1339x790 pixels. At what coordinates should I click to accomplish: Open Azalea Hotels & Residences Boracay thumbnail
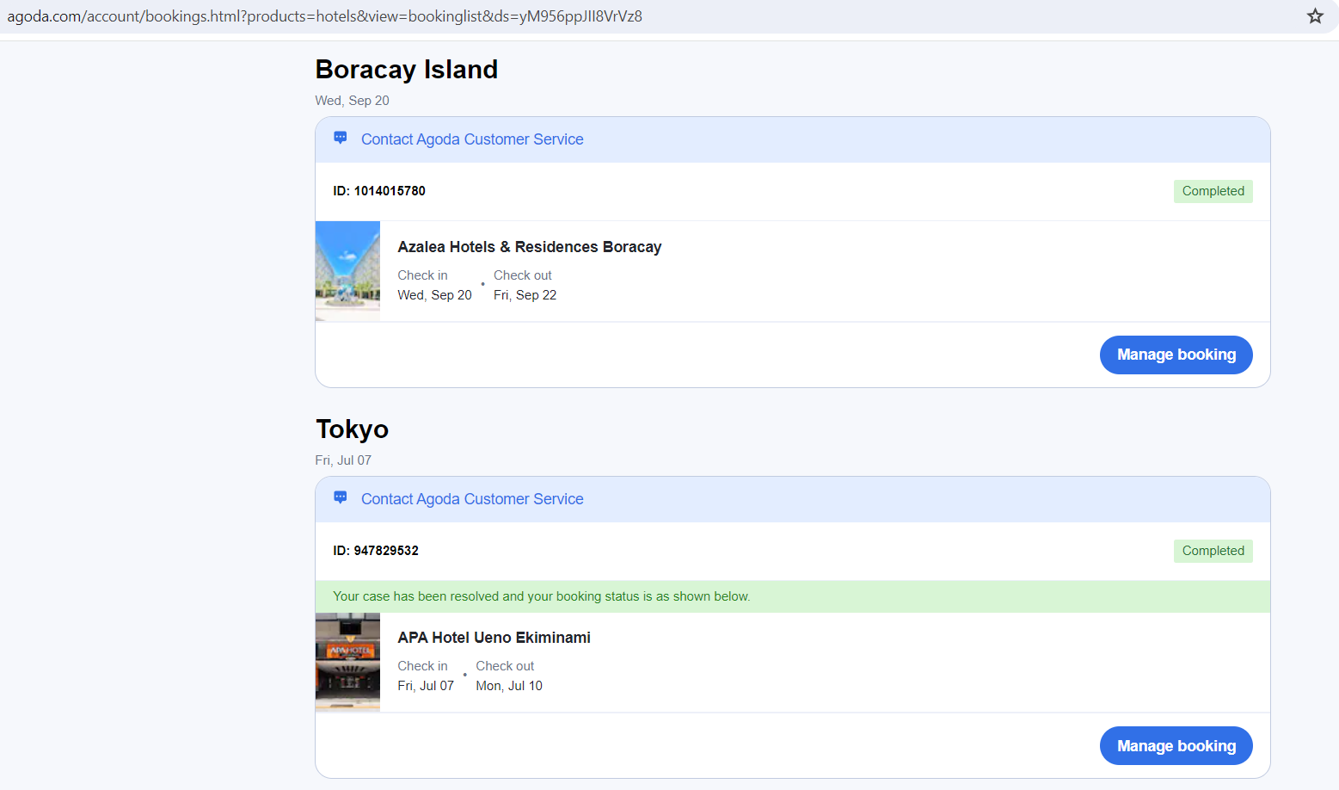coord(347,271)
